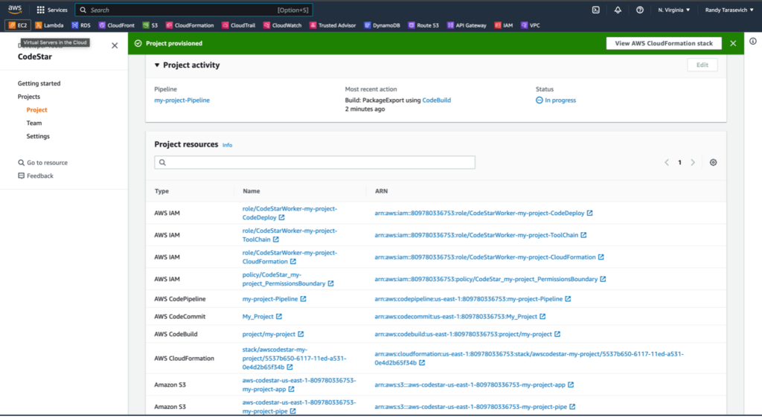
Task: Select Team in sidebar
Action: 34,123
